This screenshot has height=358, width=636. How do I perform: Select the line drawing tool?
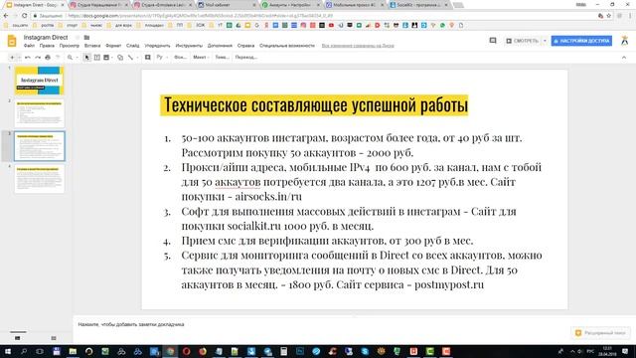coord(130,58)
